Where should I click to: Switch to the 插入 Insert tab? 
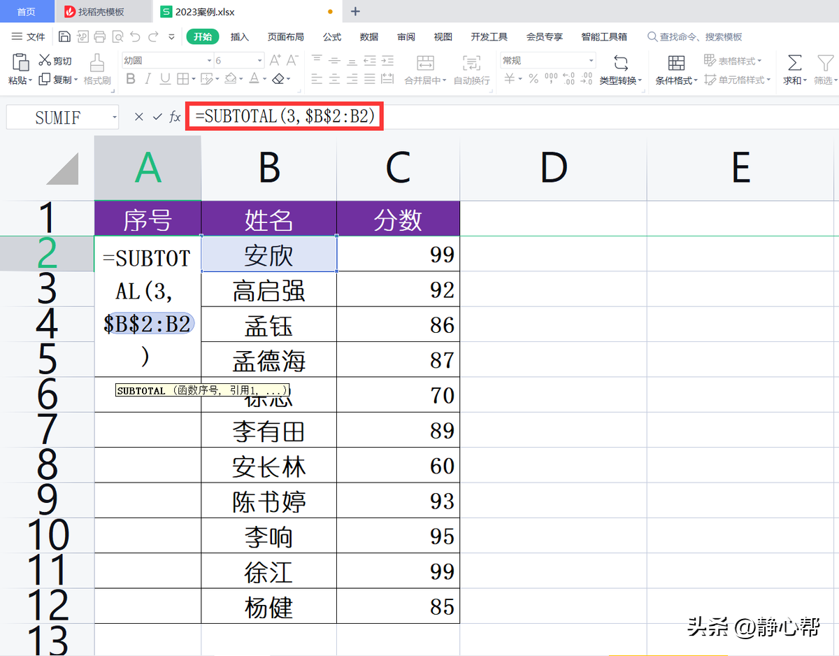tap(240, 36)
